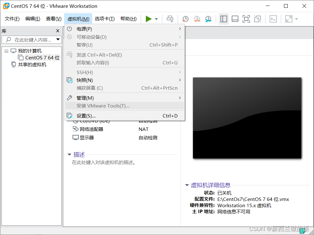Screen dimensions: 314x235
Task: Expand the 快照(N) submenu arrow
Action: pos(180,80)
